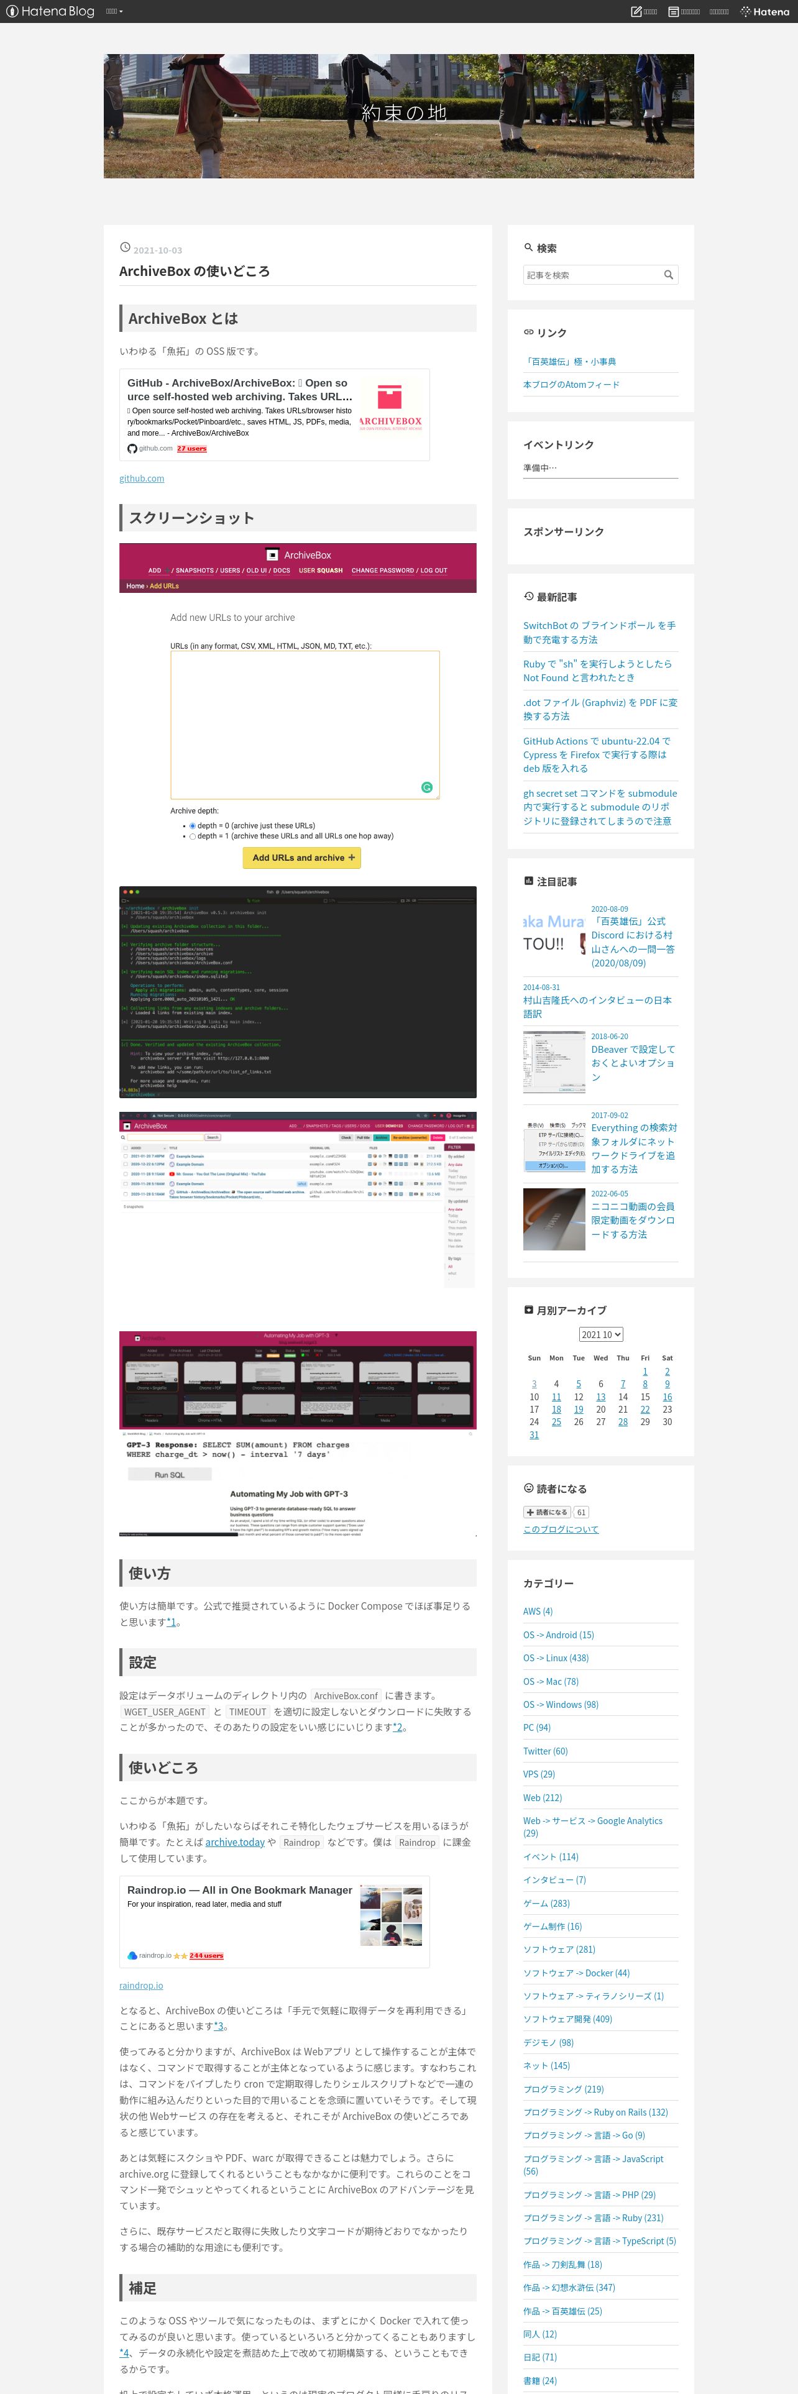The height and width of the screenshot is (2394, 798).
Task: Click the Grammarly icon in the URLs textarea
Action: 426,786
